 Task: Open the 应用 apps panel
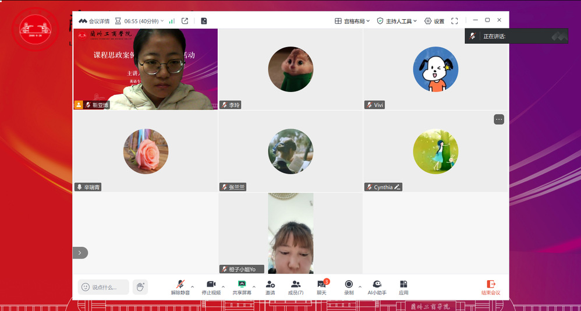point(403,287)
